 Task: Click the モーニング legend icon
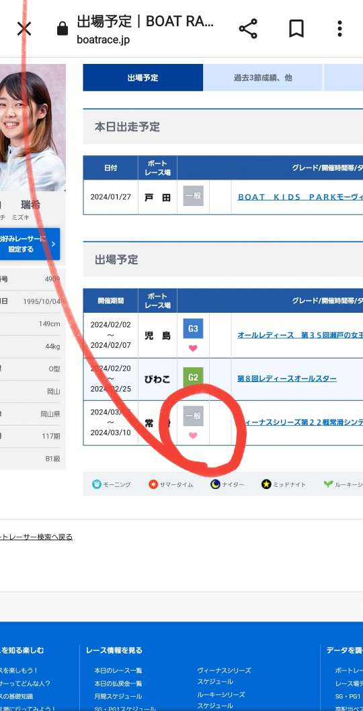(97, 484)
